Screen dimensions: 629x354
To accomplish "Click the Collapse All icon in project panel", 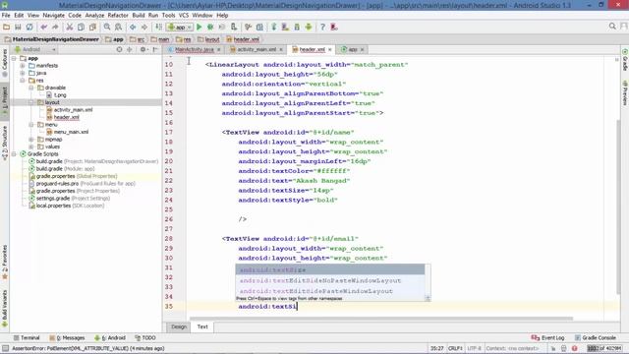I will 129,49.
